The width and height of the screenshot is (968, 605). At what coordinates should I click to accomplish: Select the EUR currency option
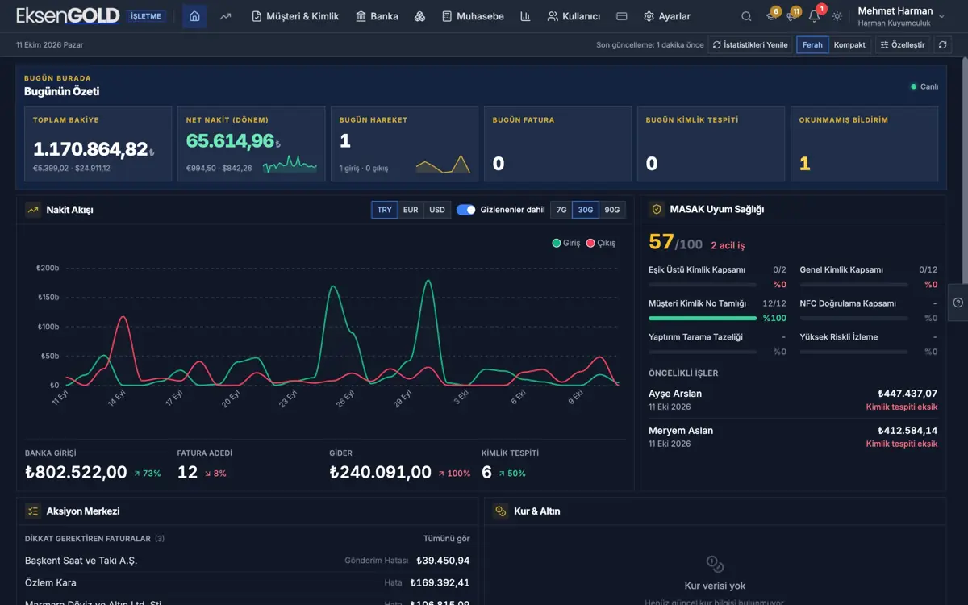pos(411,210)
